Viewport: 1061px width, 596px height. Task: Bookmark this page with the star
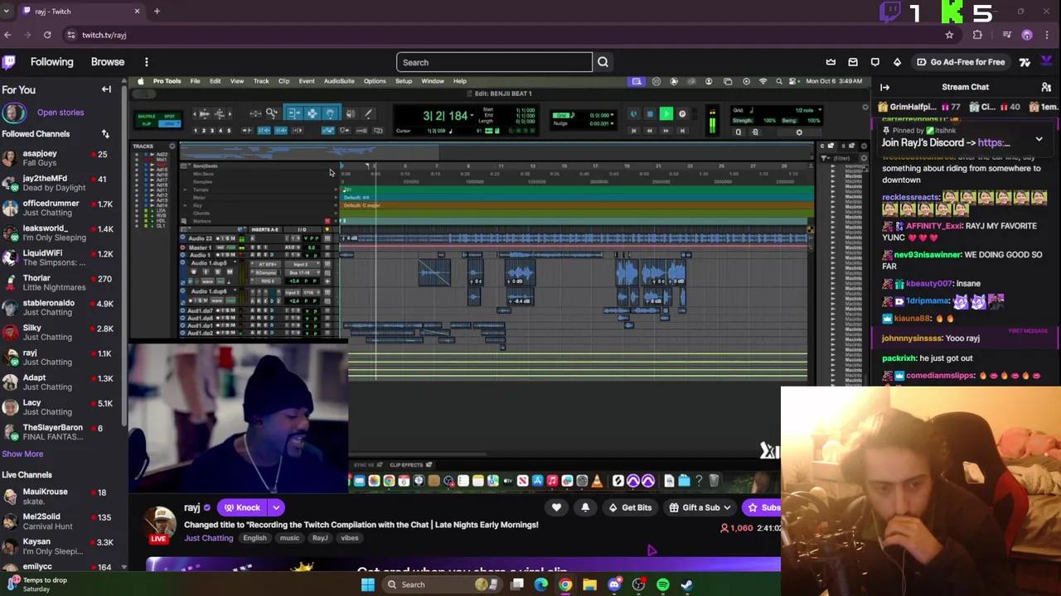(x=949, y=35)
